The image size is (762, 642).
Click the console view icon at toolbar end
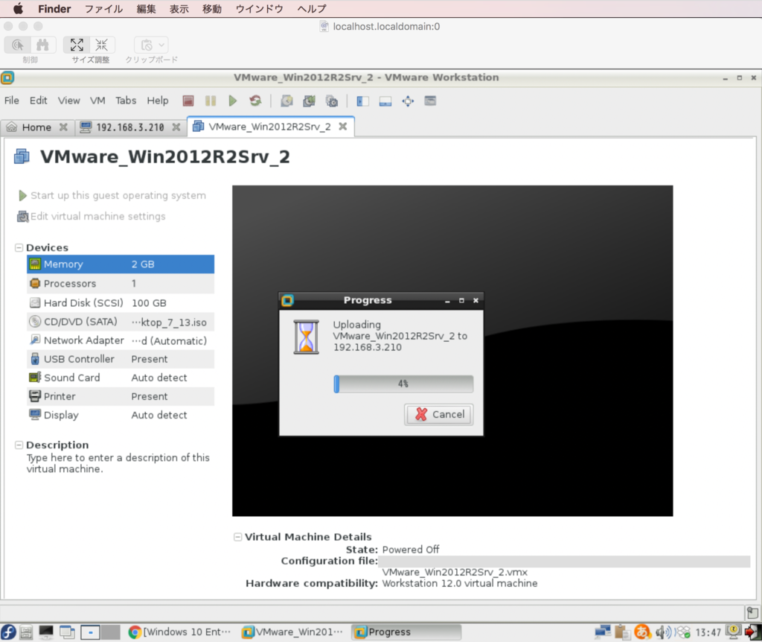coord(430,101)
